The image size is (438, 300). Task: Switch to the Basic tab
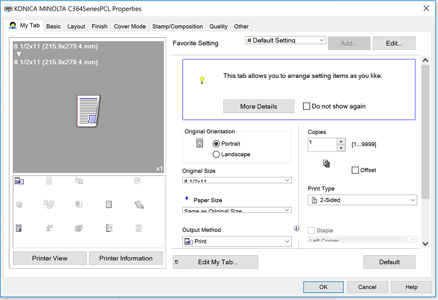click(x=54, y=27)
